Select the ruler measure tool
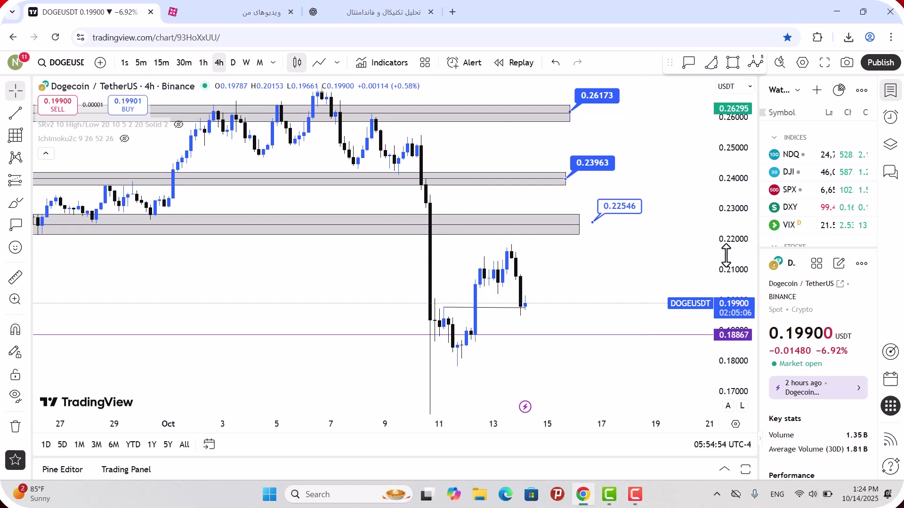 click(15, 277)
